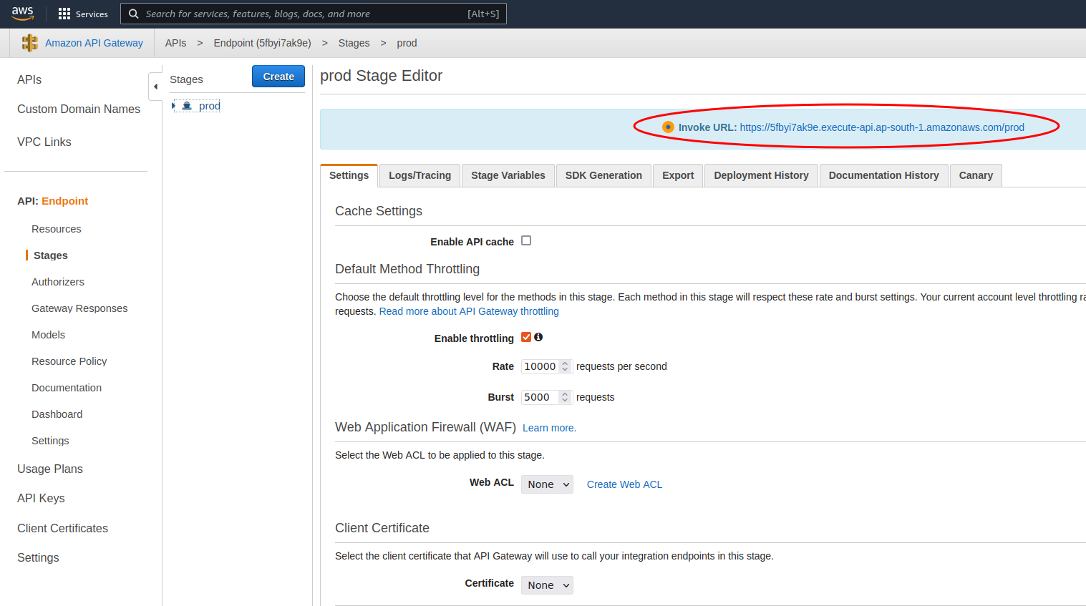Viewport: 1086px width, 606px height.
Task: Open the Stage Variables tab
Action: click(x=508, y=175)
